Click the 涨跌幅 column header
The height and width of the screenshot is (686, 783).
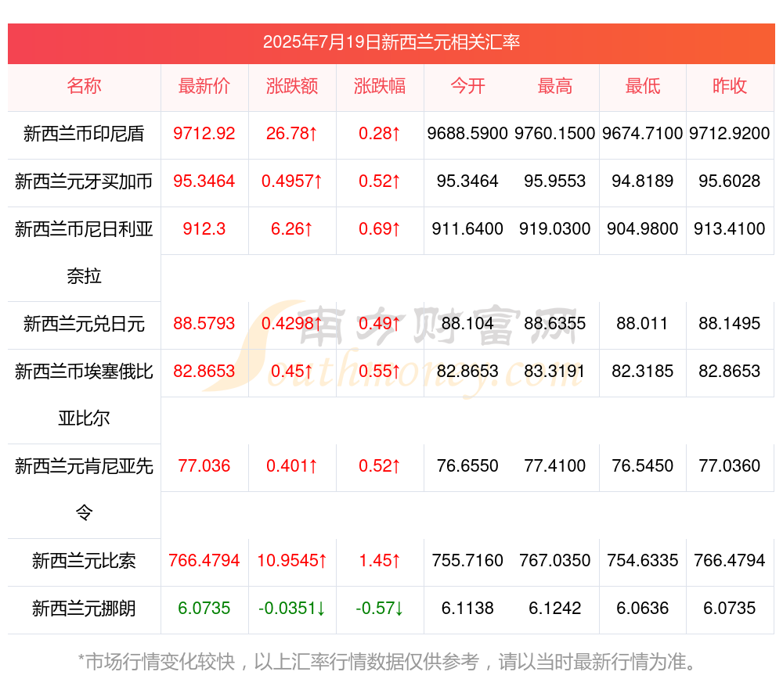coord(380,86)
